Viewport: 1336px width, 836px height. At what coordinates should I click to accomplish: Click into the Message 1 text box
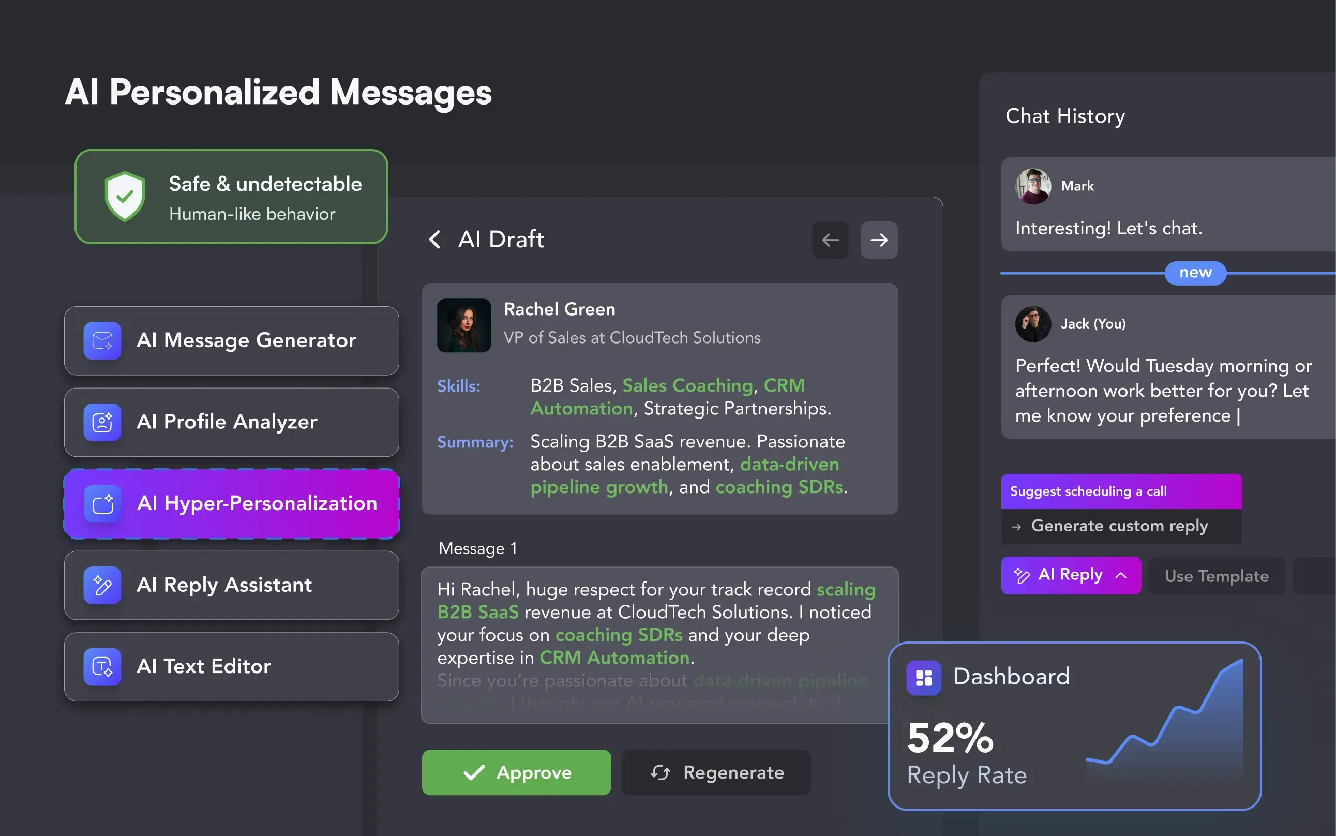pyautogui.click(x=659, y=645)
